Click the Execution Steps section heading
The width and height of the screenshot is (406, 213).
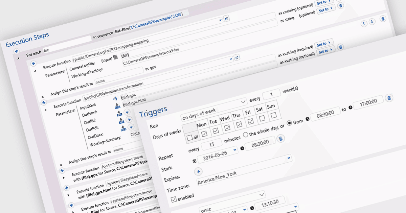pos(27,40)
